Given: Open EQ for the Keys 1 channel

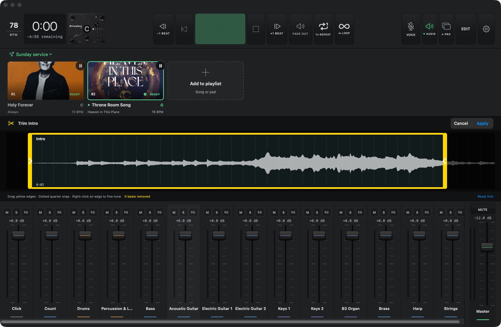Looking at the screenshot, I should 293,212.
